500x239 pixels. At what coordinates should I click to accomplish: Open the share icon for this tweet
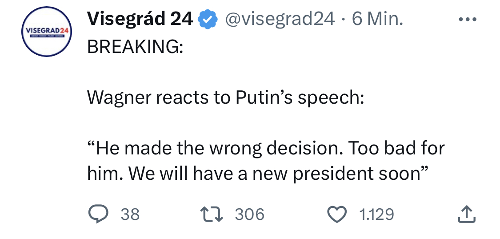pyautogui.click(x=467, y=214)
